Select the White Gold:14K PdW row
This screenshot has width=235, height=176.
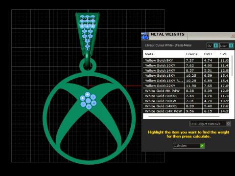click(x=186, y=111)
